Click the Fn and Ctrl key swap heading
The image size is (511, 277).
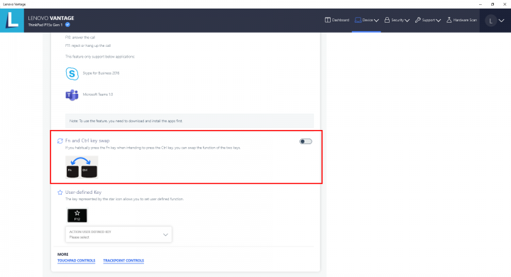tap(87, 141)
